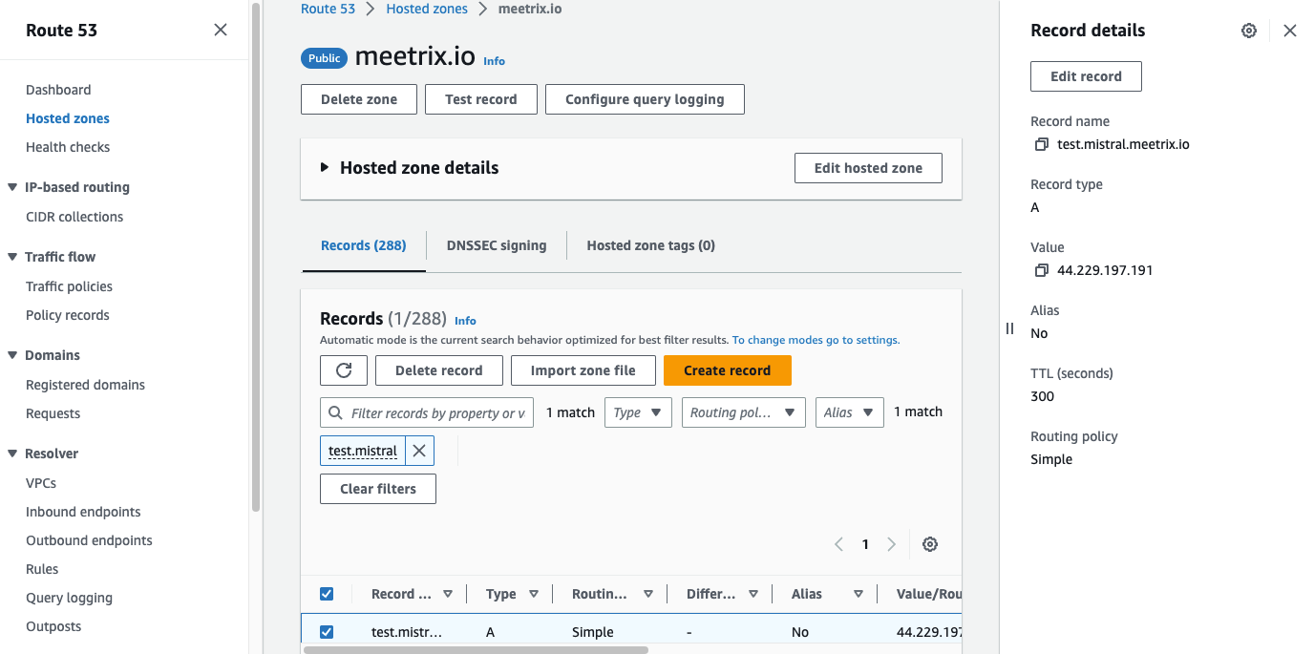
Task: Open Outbound endpoints nav item
Action: 89,540
